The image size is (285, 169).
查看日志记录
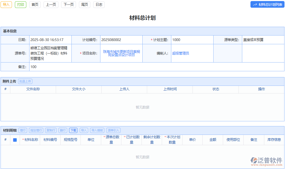[99, 4]
